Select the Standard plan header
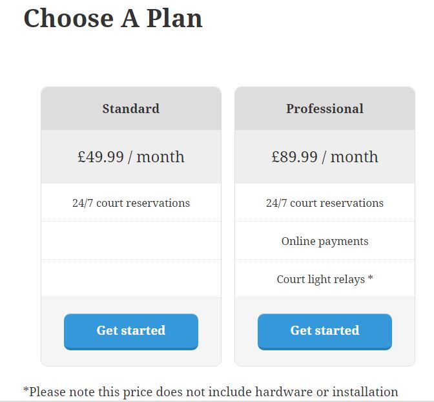The width and height of the screenshot is (434, 402). coord(131,109)
